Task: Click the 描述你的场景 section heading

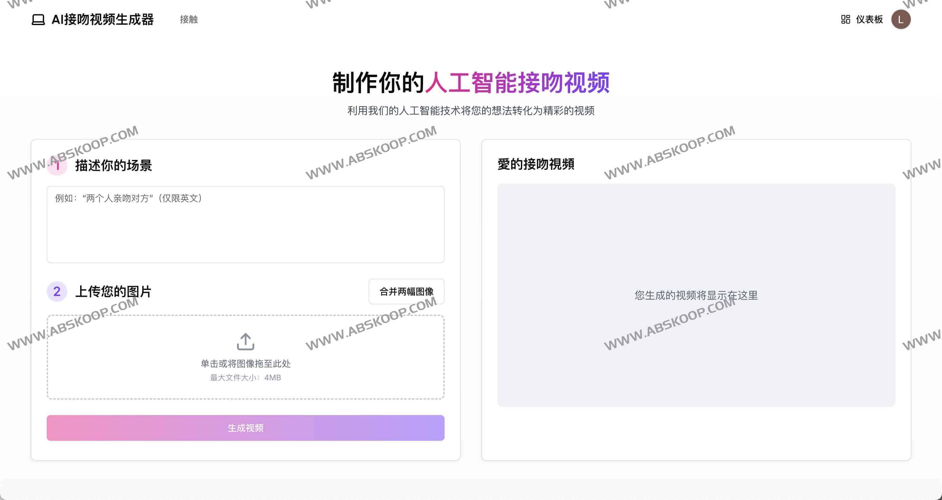Action: 113,166
